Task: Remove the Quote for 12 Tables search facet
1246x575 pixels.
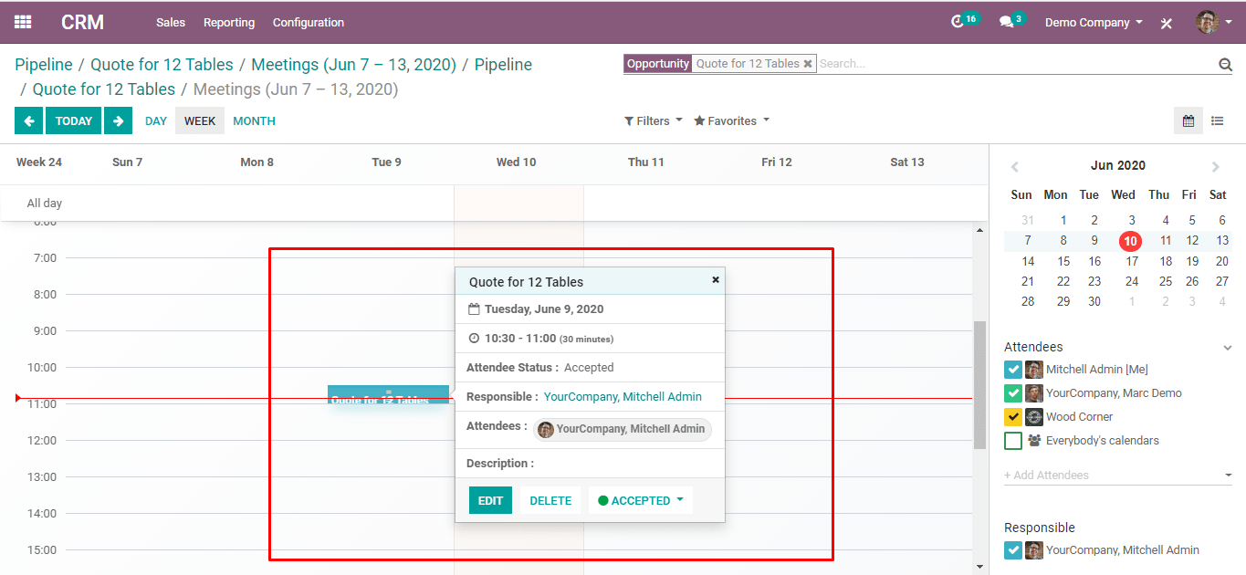Action: (x=808, y=64)
